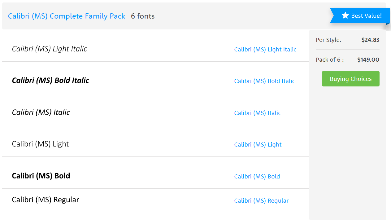The width and height of the screenshot is (391, 224).
Task: Click the Italic font preview sample
Action: (x=41, y=112)
